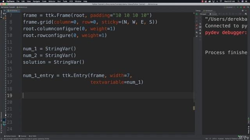Open the VCS menu
Screen dimensions: 250x140
[x=71, y=1]
